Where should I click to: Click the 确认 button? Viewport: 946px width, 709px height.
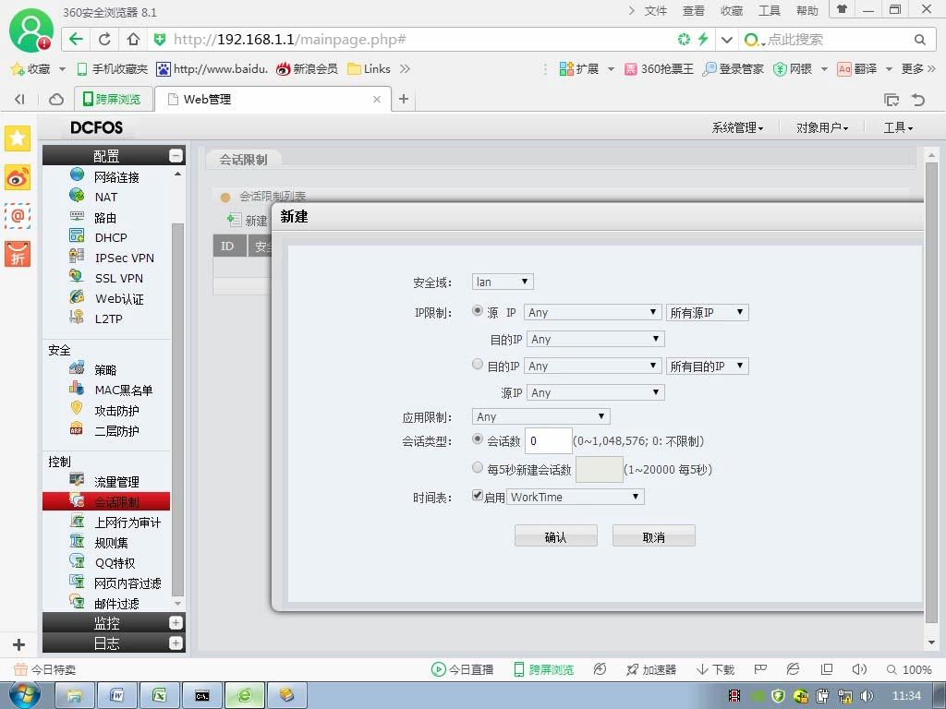click(x=555, y=536)
